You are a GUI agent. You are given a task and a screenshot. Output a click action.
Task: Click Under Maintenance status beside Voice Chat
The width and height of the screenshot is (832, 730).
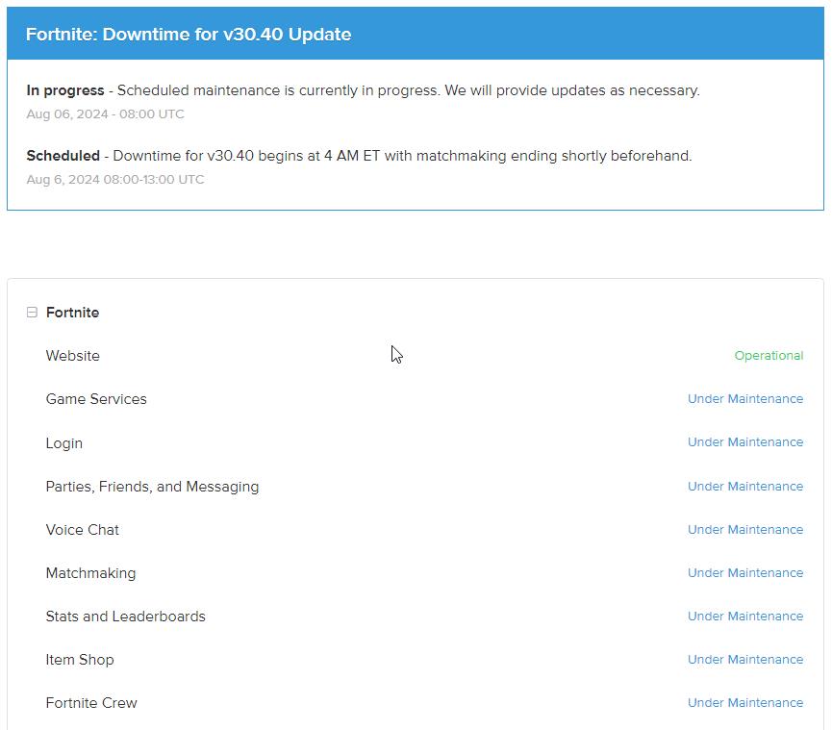pos(744,530)
